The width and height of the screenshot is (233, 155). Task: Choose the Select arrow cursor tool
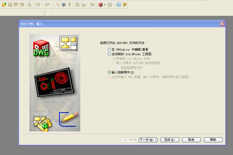58,5
